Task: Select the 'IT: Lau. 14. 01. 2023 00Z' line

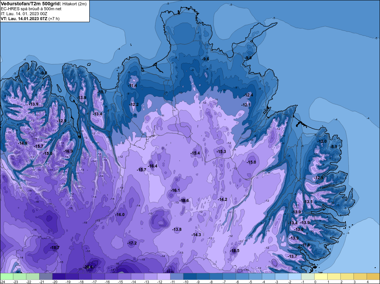Action: (24, 14)
